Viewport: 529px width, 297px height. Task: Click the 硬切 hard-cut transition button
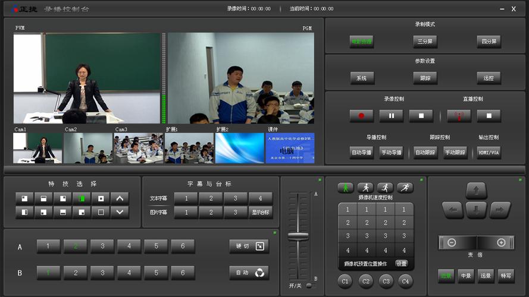(249, 246)
